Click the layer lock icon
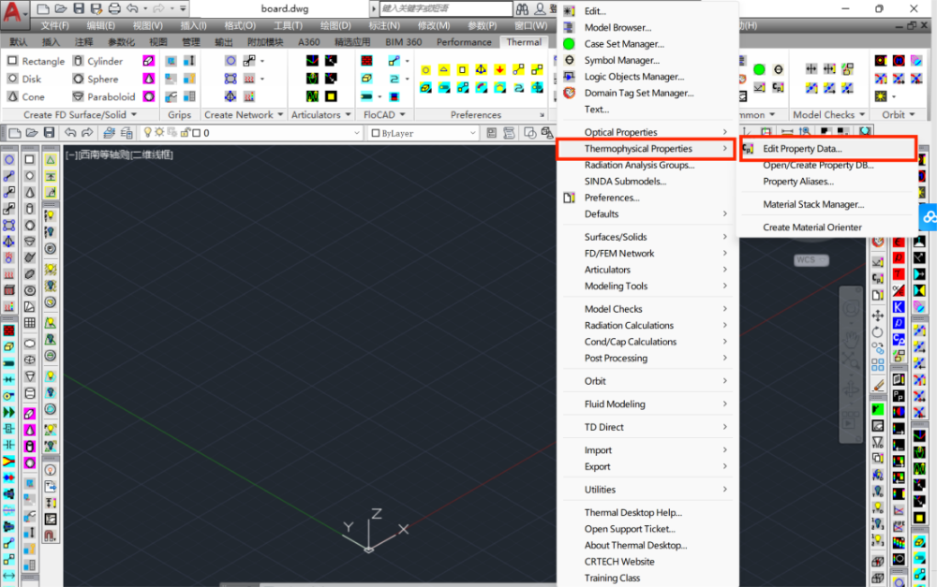 [186, 133]
